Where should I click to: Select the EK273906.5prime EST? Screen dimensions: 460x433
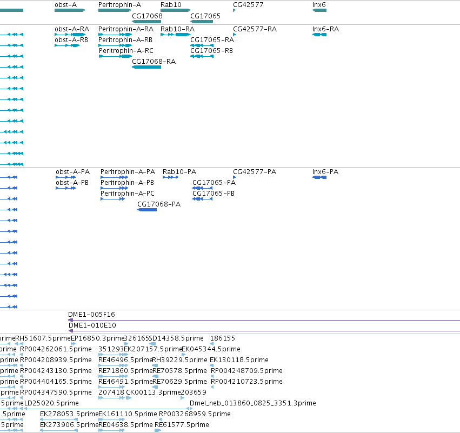tap(59, 431)
